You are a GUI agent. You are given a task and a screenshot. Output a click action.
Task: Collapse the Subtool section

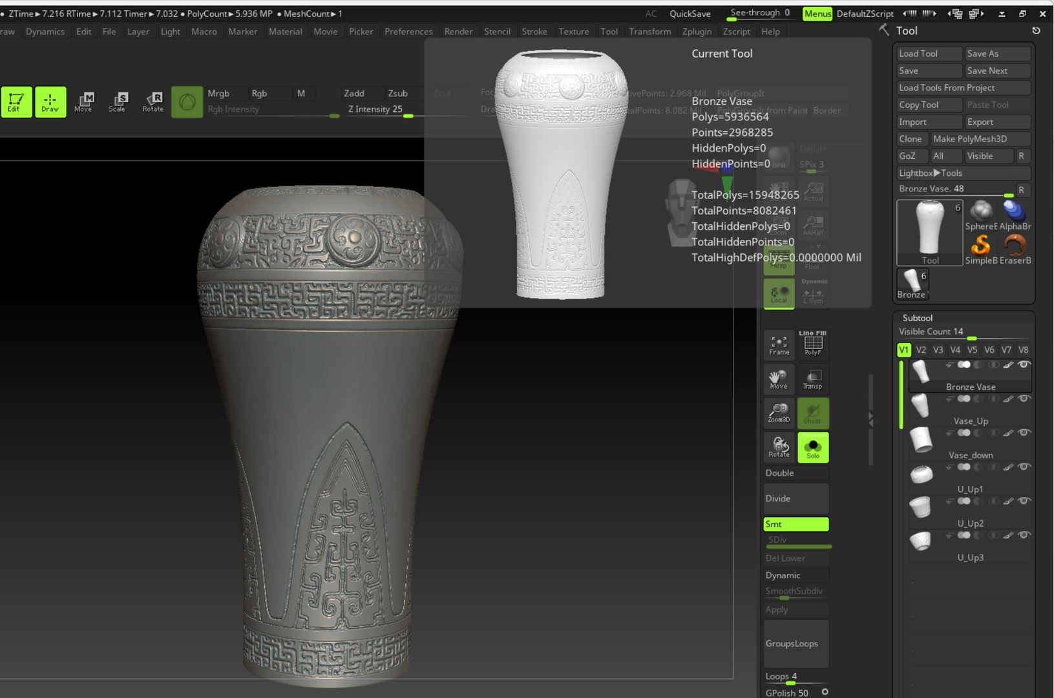(x=917, y=318)
